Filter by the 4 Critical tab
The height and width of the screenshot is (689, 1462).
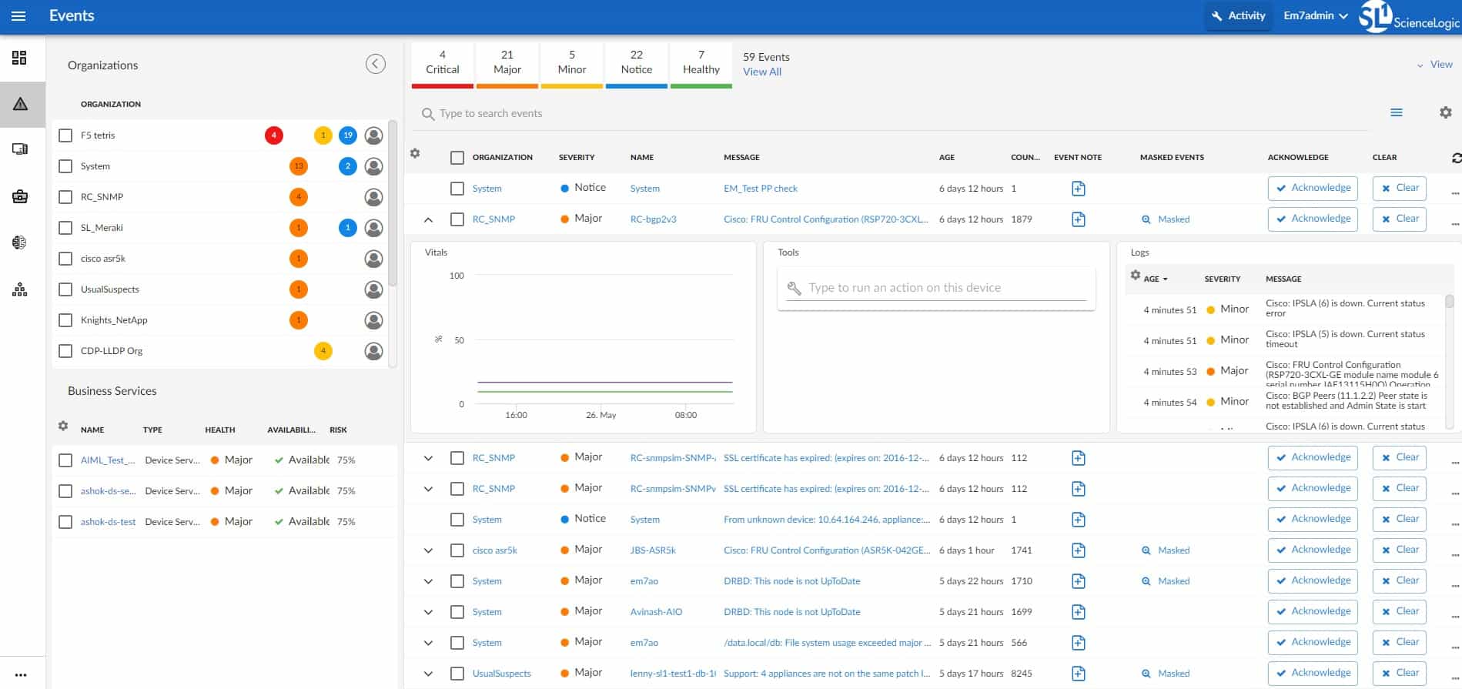pyautogui.click(x=443, y=65)
